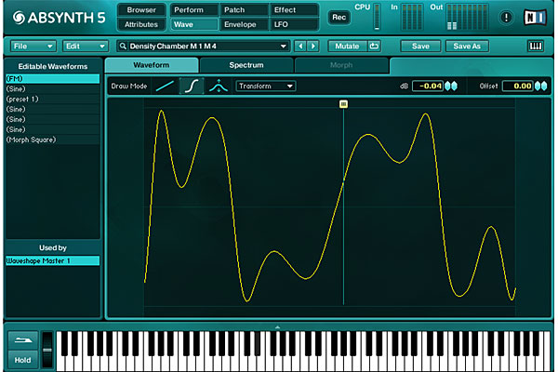Click the Absynth 5 logo
Image resolution: width=558 pixels, height=372 pixels.
point(60,18)
